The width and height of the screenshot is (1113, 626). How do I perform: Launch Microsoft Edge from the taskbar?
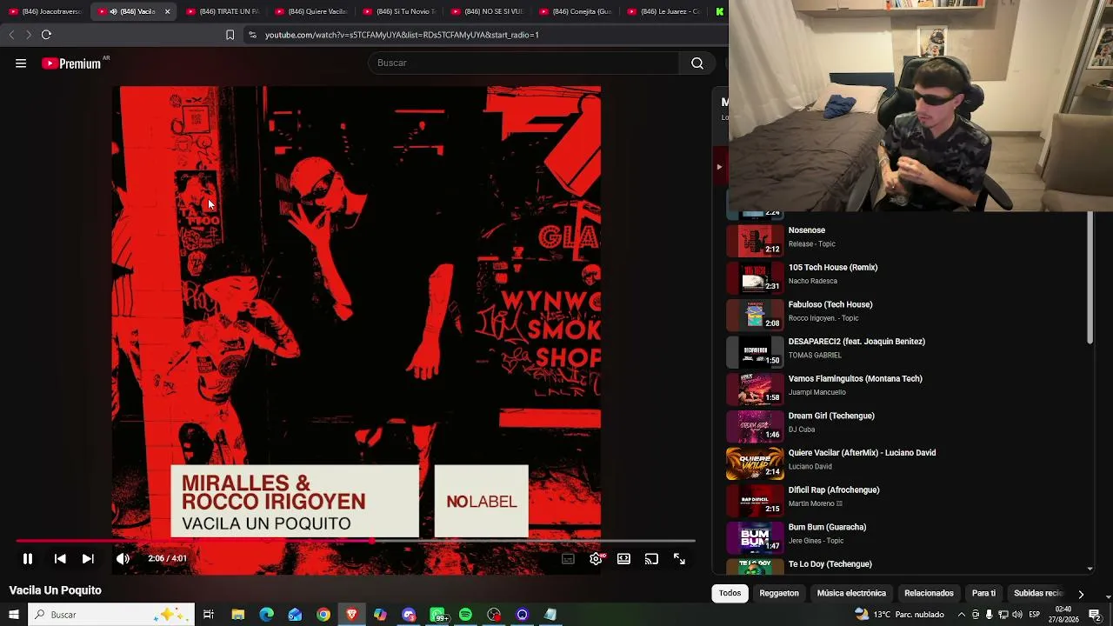(266, 615)
